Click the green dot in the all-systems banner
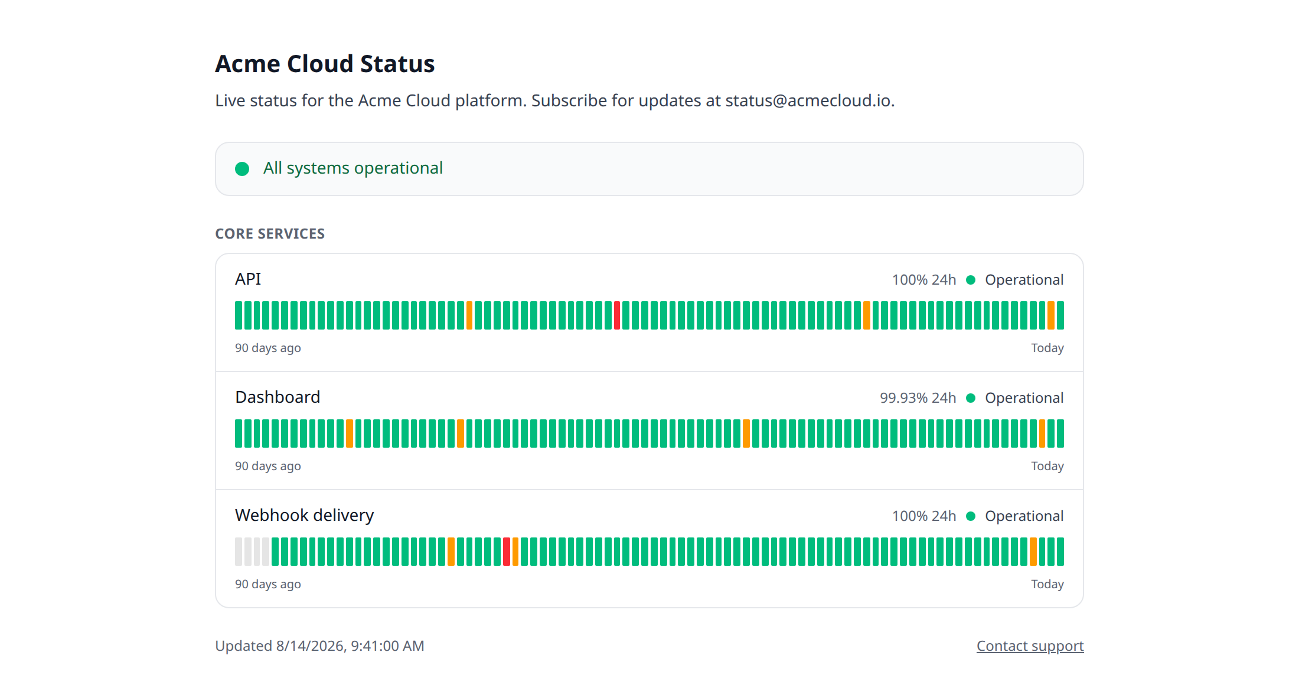This screenshot has width=1299, height=691. pyautogui.click(x=242, y=169)
